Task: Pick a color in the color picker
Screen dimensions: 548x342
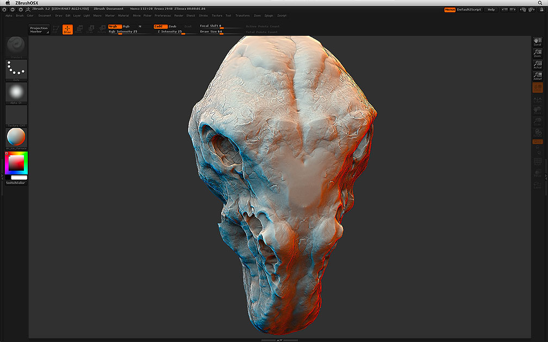Action: click(x=16, y=163)
